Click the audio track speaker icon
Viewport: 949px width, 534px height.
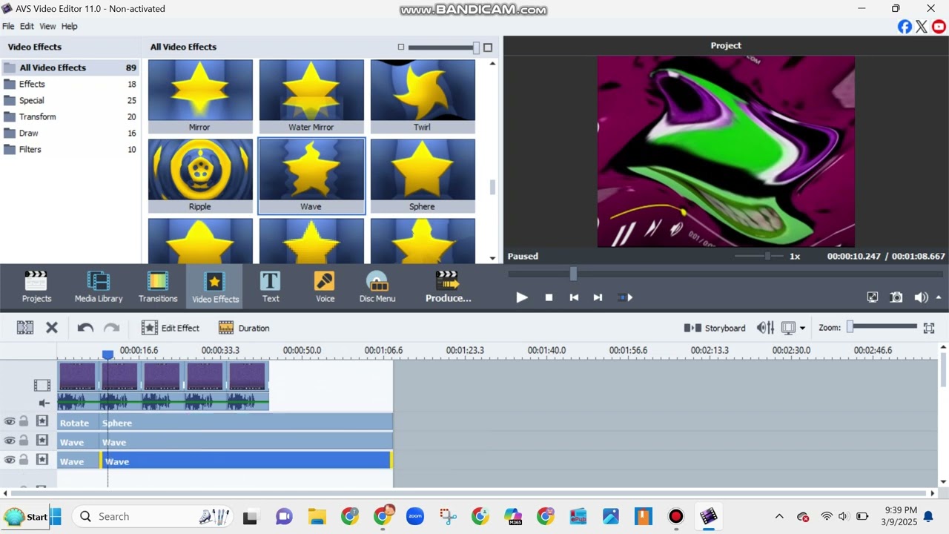44,403
